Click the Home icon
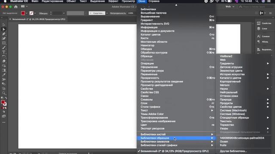The width and height of the screenshot is (275, 154). pos(16,7)
